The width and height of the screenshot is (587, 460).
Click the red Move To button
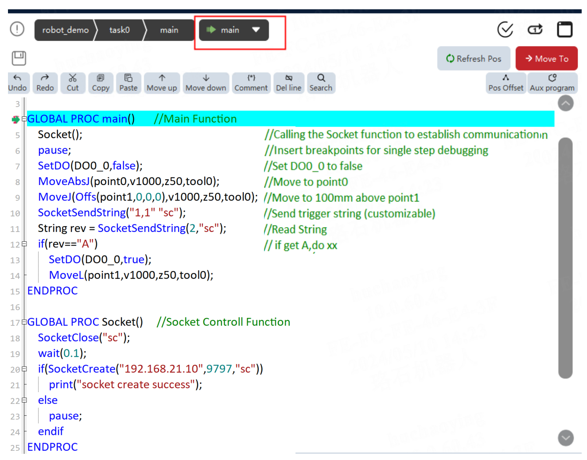click(x=547, y=58)
